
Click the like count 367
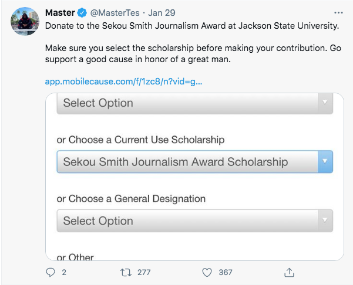(x=225, y=272)
